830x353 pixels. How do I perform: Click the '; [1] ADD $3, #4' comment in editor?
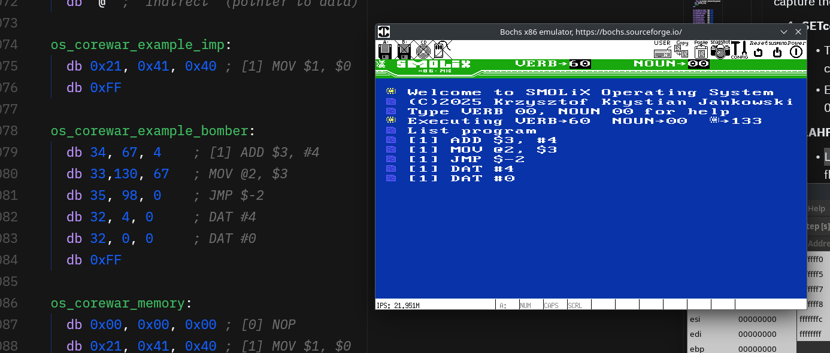coord(256,153)
